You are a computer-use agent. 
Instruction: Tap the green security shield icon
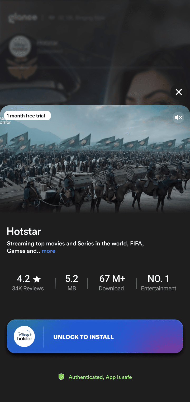coord(61,377)
